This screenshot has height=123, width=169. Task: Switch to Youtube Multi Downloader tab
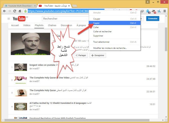point(19,6)
